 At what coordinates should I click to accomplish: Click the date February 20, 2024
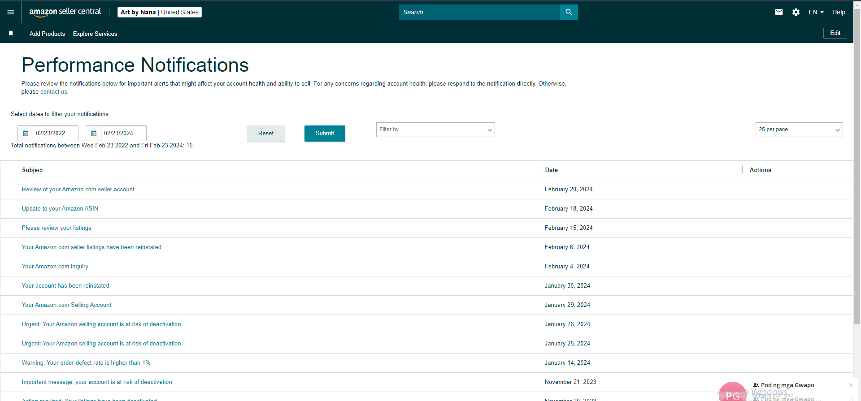[x=569, y=190]
